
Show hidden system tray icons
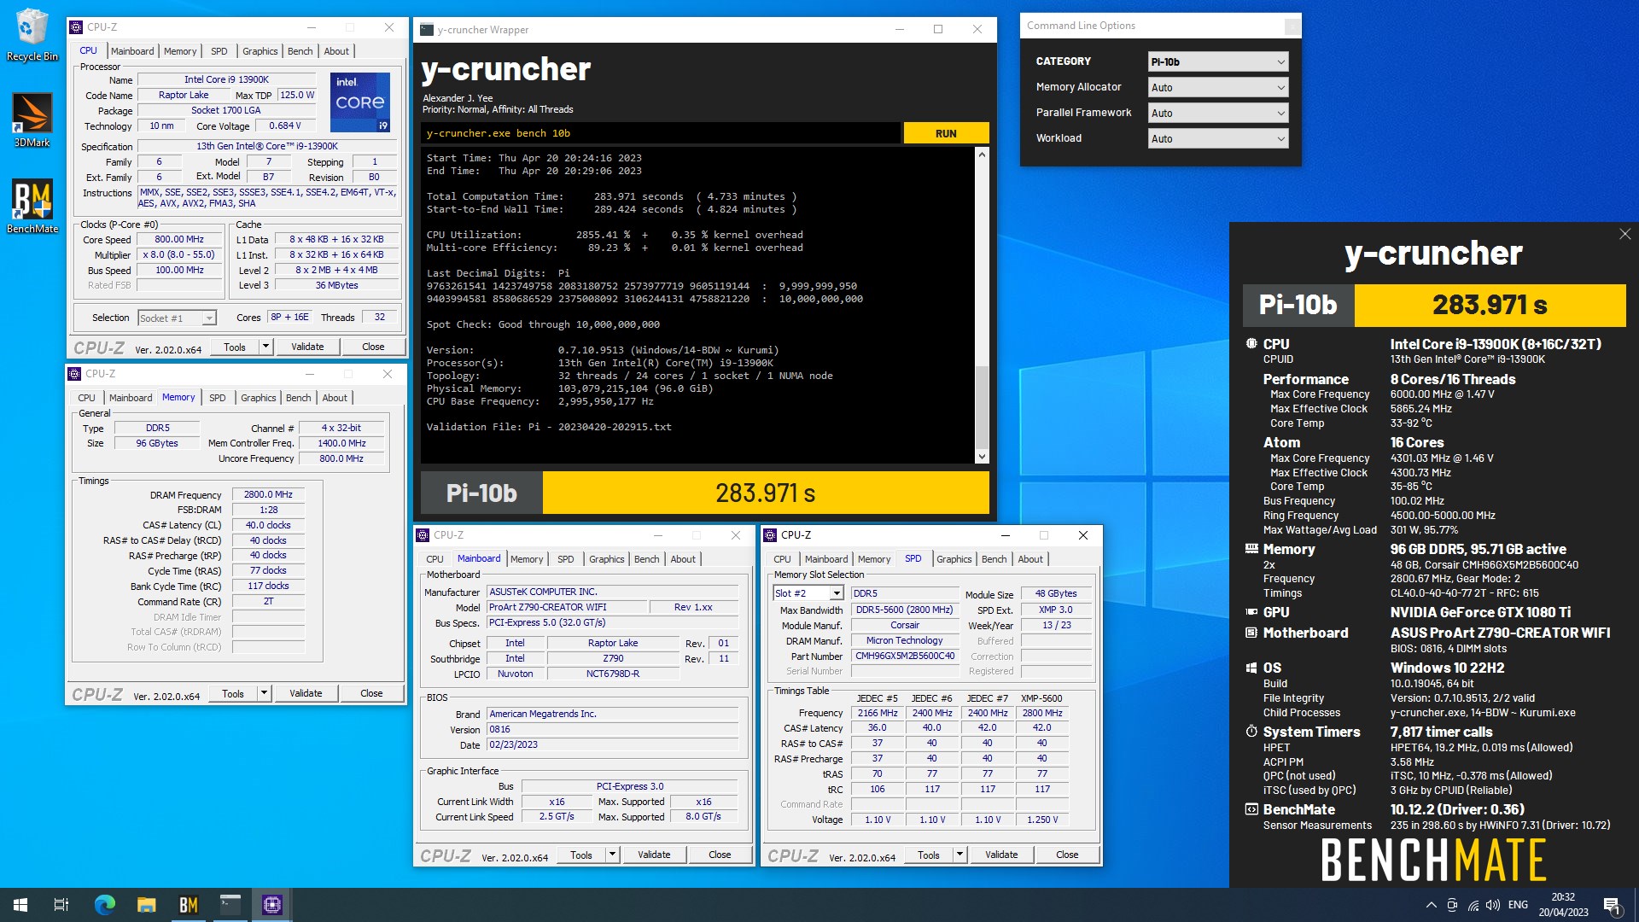click(1431, 905)
